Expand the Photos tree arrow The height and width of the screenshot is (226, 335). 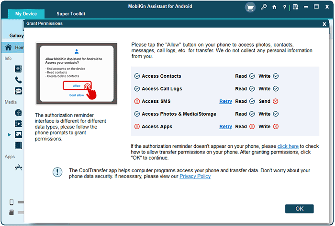pos(9,135)
